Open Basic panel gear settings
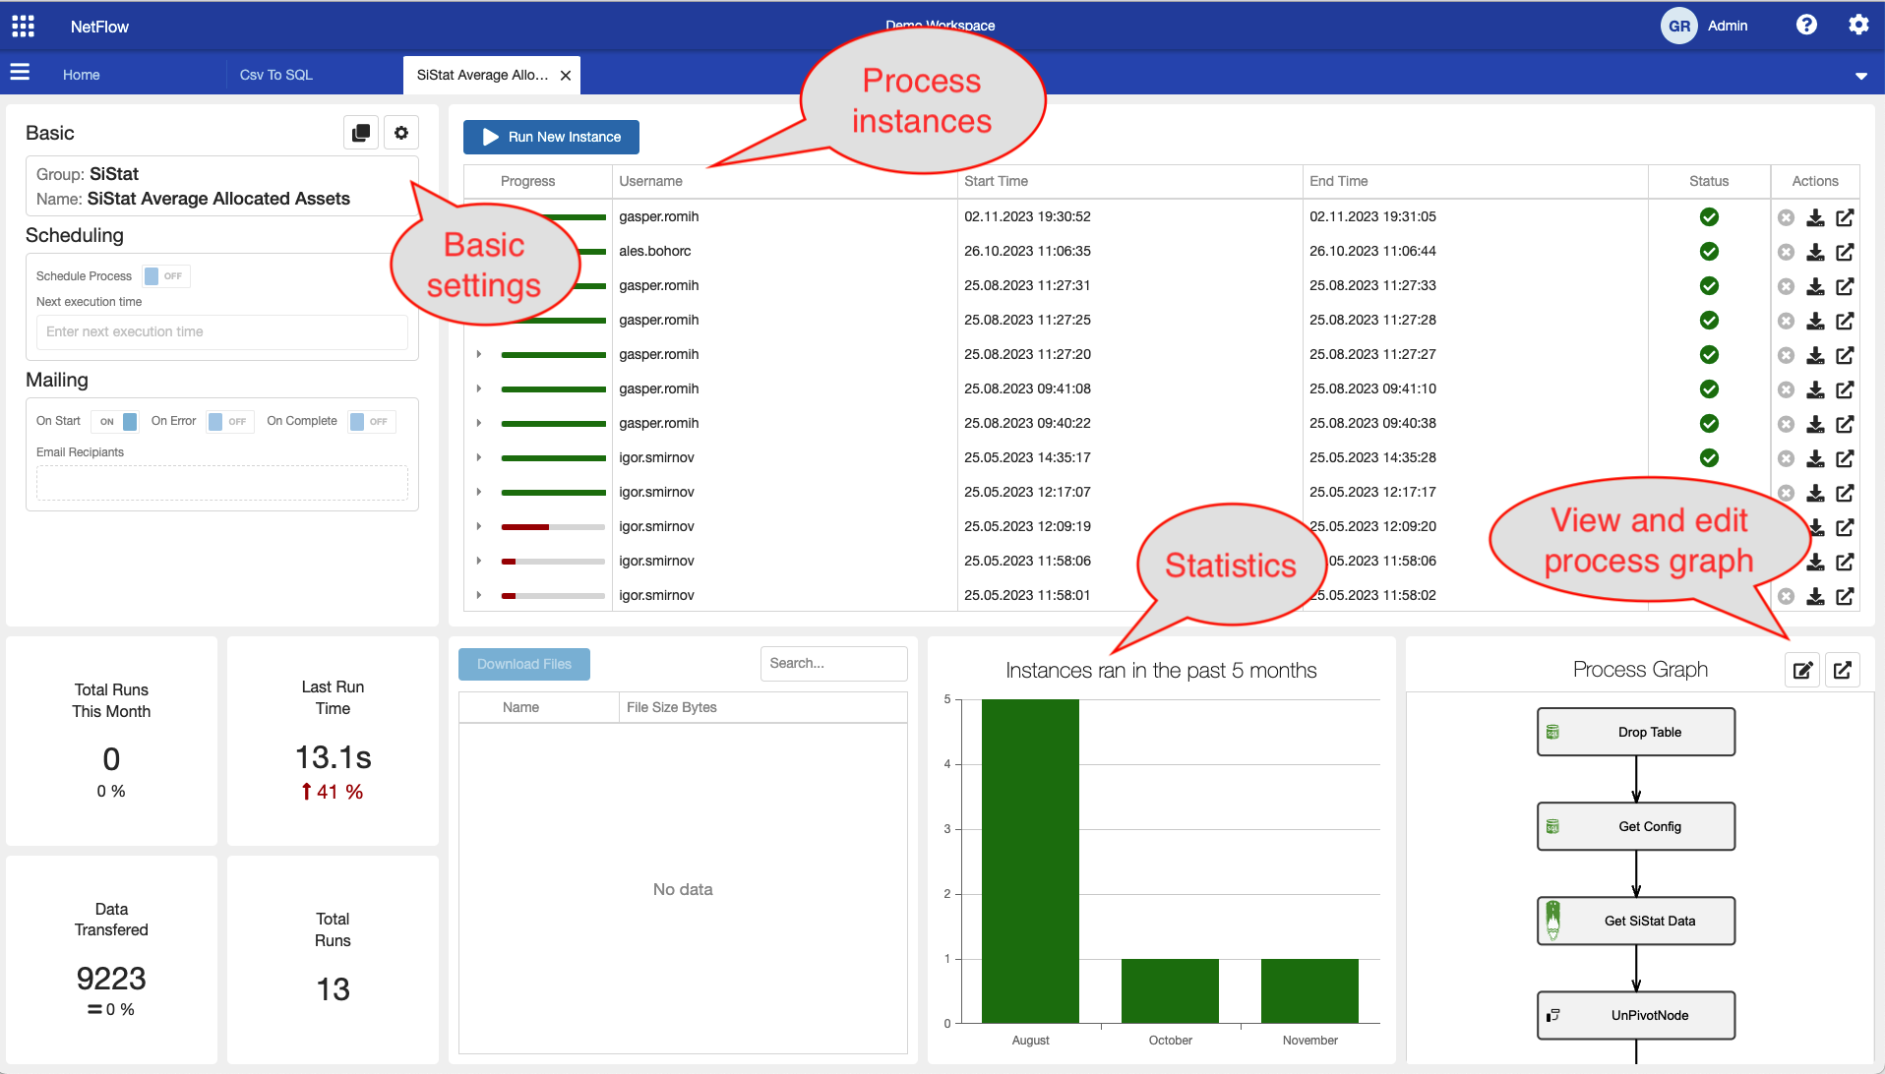The height and width of the screenshot is (1074, 1885). point(401,133)
